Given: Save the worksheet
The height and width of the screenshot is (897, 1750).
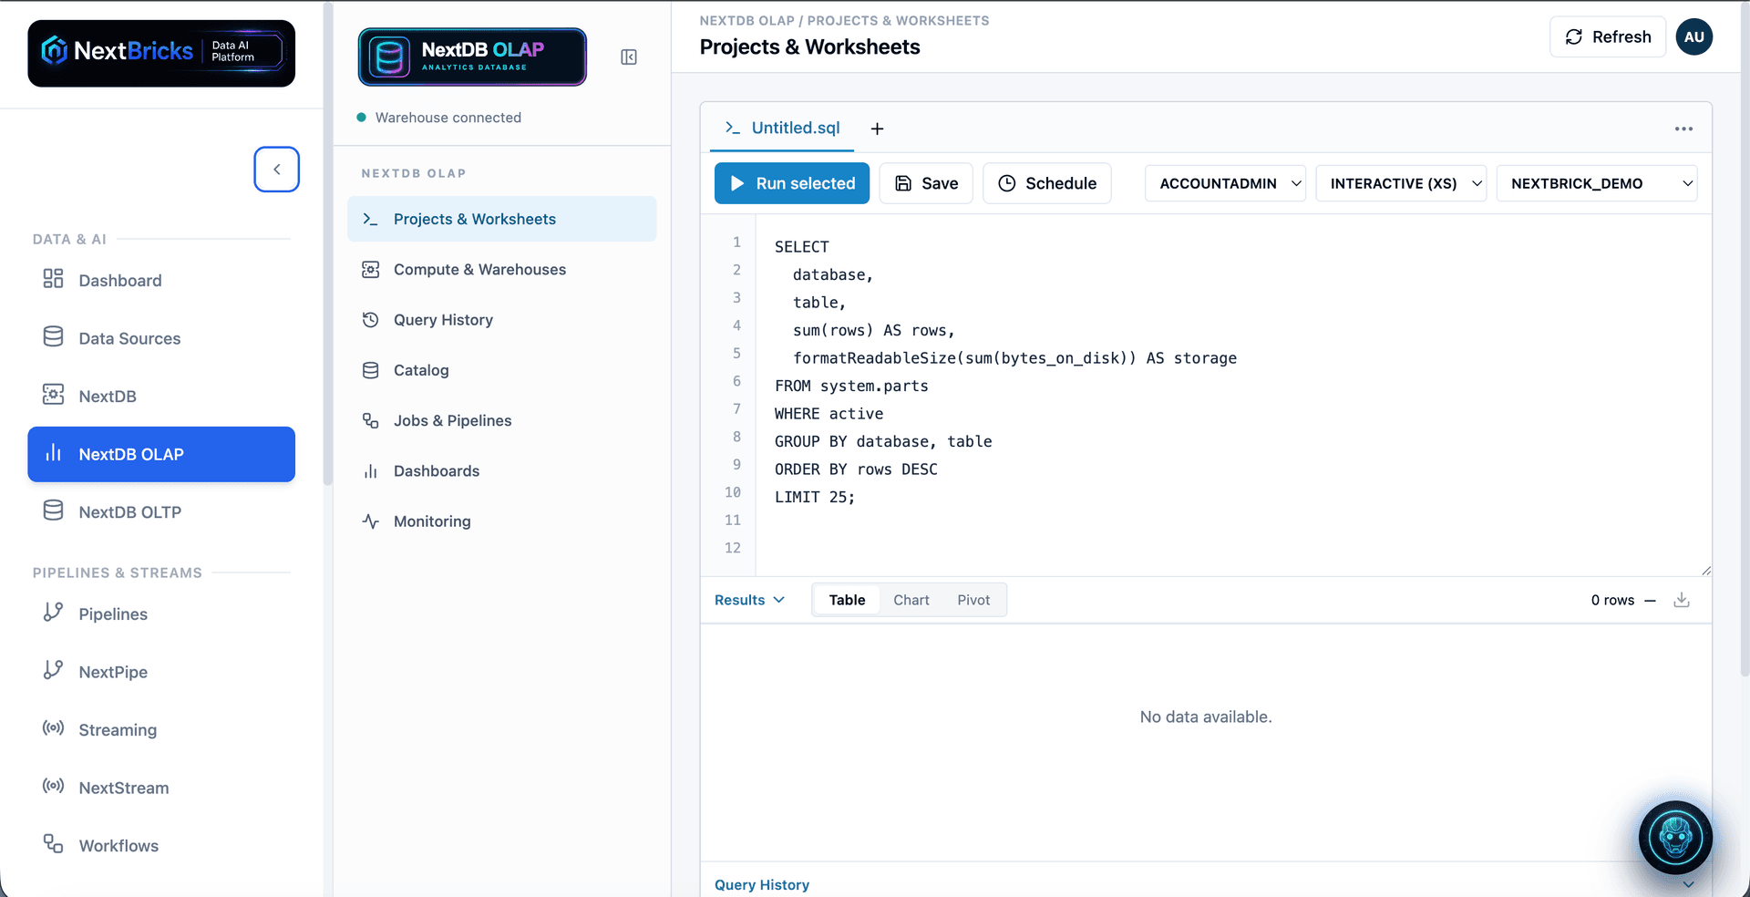Looking at the screenshot, I should (x=926, y=183).
